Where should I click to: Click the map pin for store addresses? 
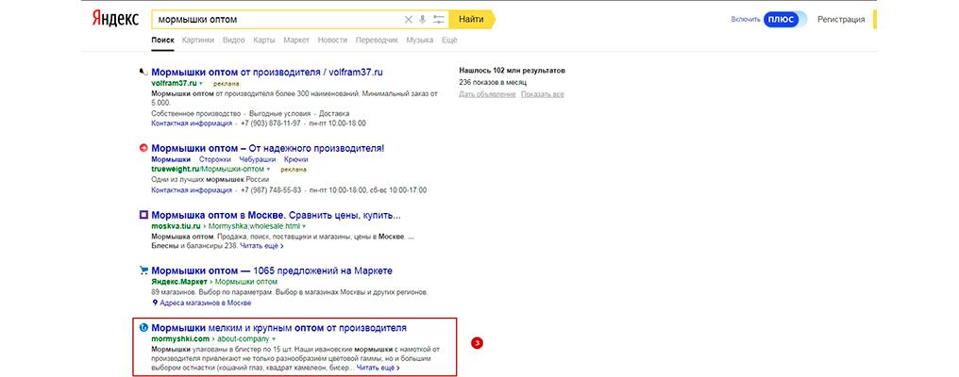[155, 303]
